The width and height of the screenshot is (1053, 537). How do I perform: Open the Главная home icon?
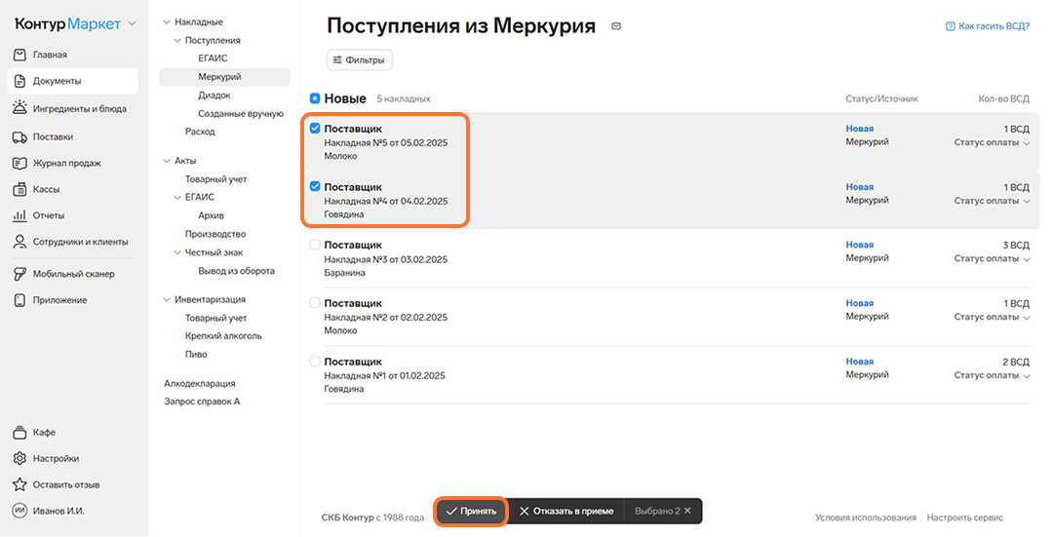[20, 55]
